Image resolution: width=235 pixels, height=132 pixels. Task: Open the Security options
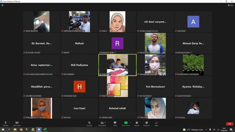tap(89, 123)
